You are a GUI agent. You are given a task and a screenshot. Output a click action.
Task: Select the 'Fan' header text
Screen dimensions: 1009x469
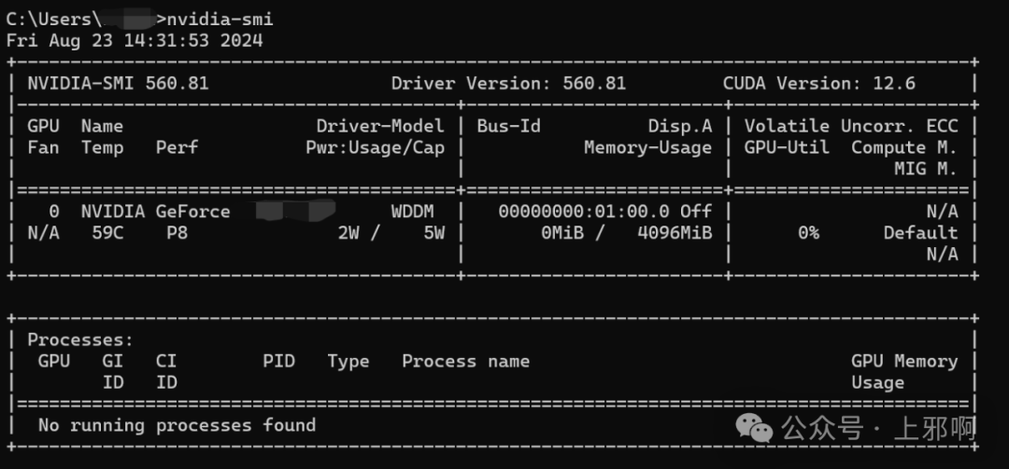43,147
